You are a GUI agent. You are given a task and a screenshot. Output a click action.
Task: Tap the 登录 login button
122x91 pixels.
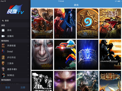8,87
